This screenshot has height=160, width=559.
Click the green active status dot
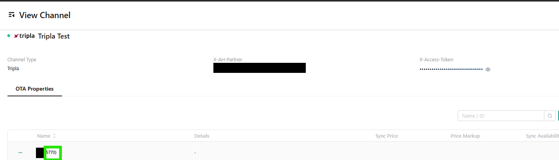[9, 35]
